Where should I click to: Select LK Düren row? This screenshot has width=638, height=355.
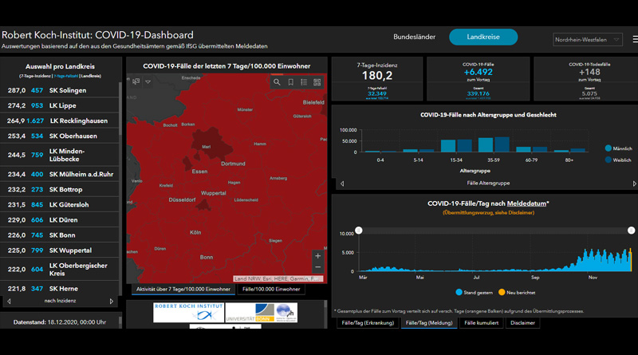point(59,220)
